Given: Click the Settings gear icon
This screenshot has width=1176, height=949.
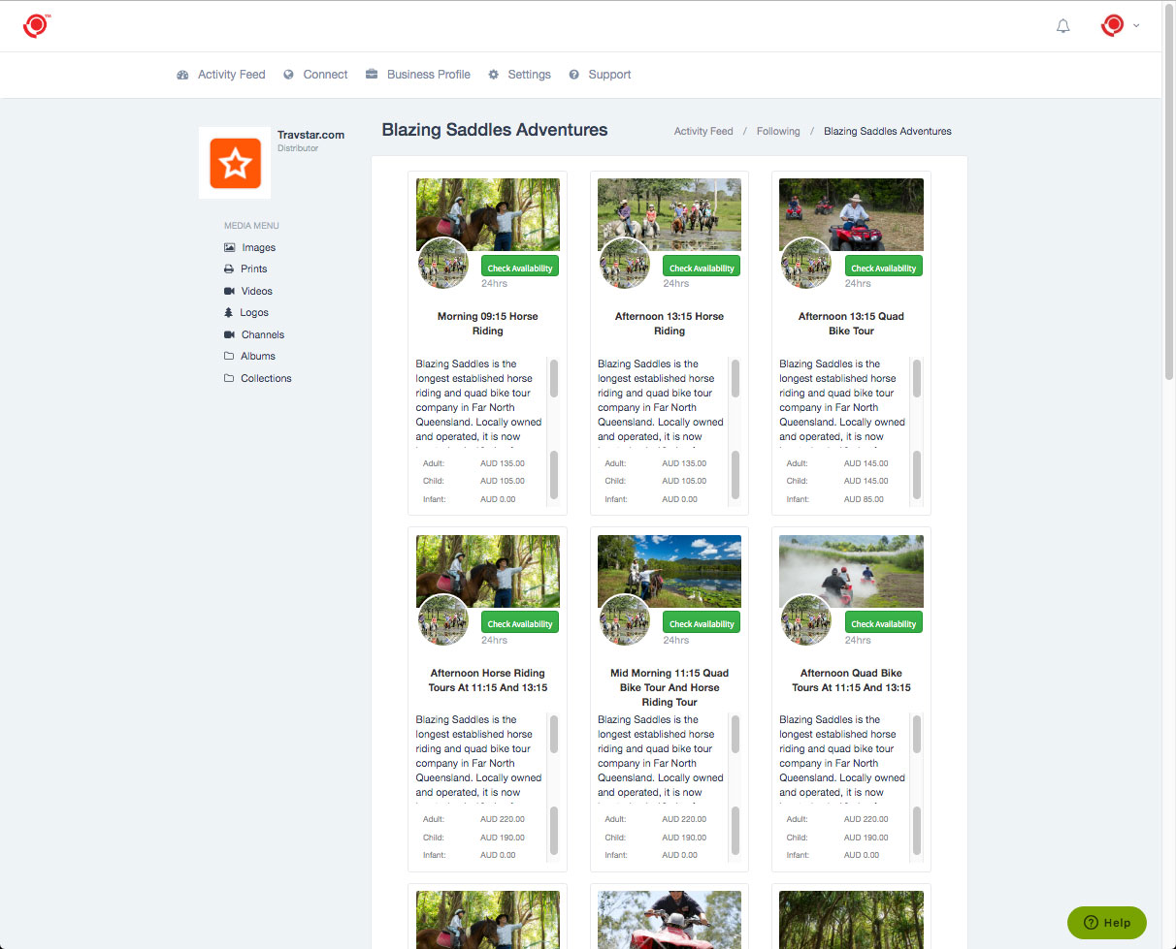Looking at the screenshot, I should [494, 75].
